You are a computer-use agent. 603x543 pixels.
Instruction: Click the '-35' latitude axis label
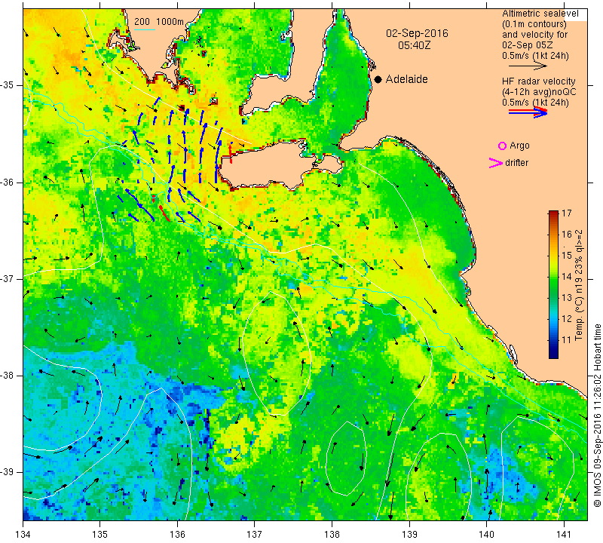tap(8, 85)
